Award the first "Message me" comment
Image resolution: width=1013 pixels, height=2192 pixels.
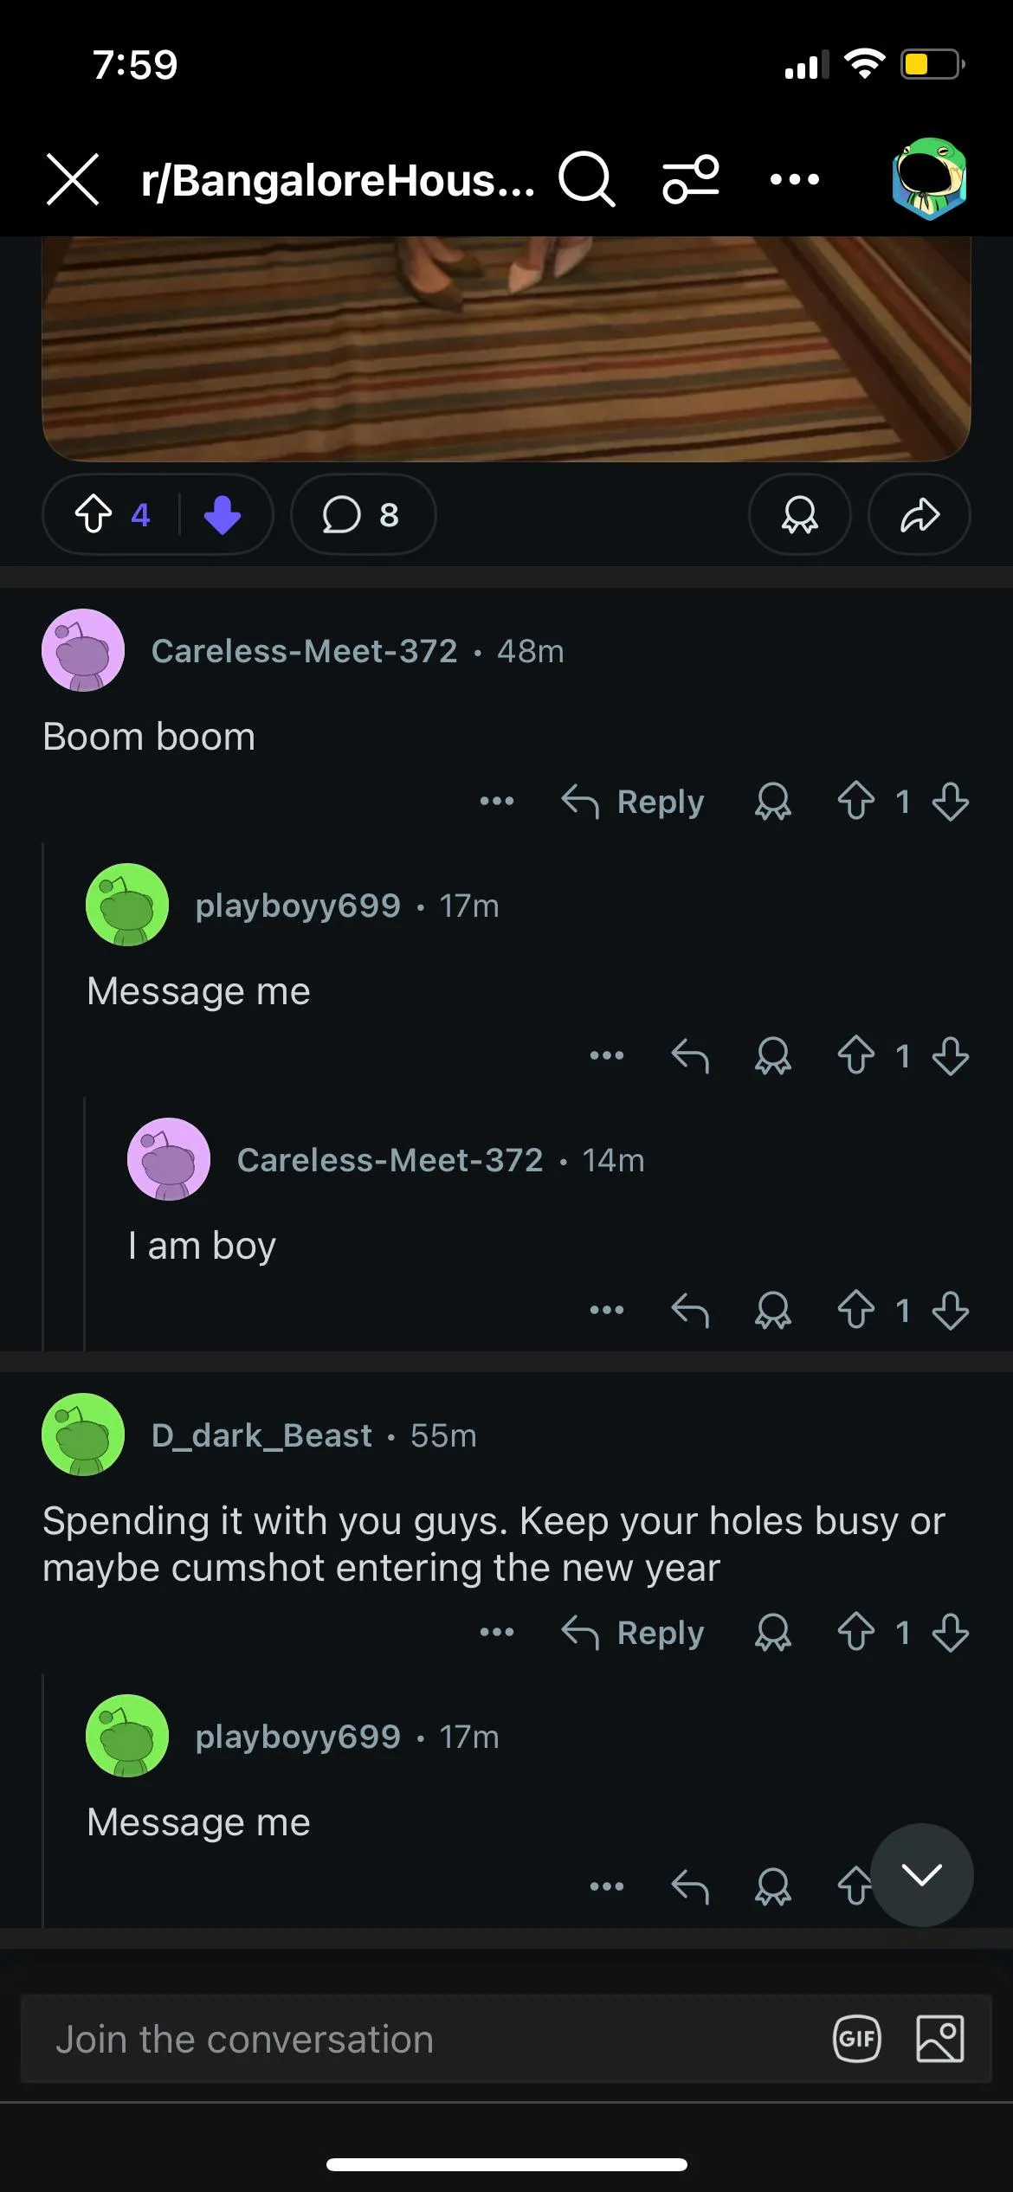(772, 1056)
